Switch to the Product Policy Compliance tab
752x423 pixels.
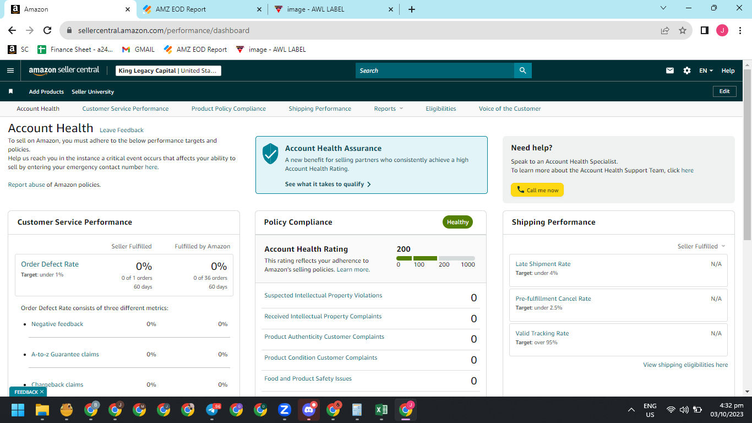tap(228, 109)
